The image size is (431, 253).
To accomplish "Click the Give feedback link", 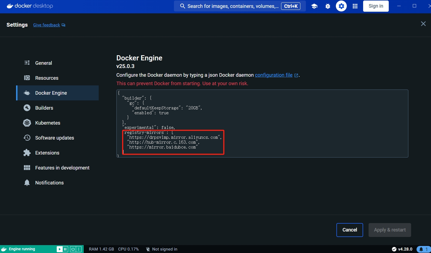I will 47,25.
